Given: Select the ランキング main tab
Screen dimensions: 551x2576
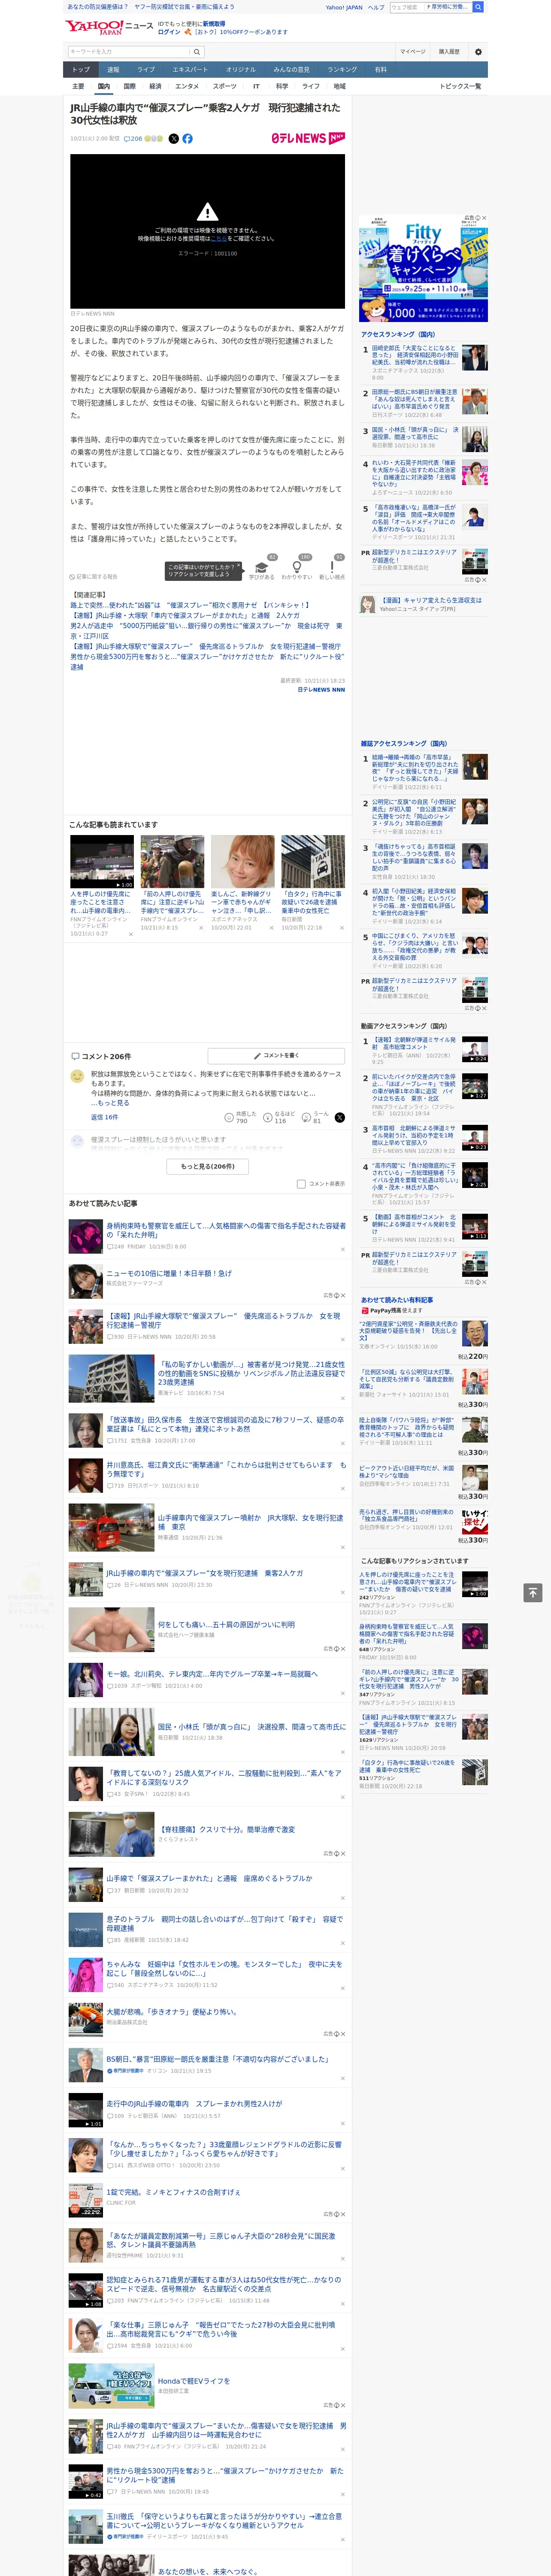Looking at the screenshot, I should (x=342, y=69).
